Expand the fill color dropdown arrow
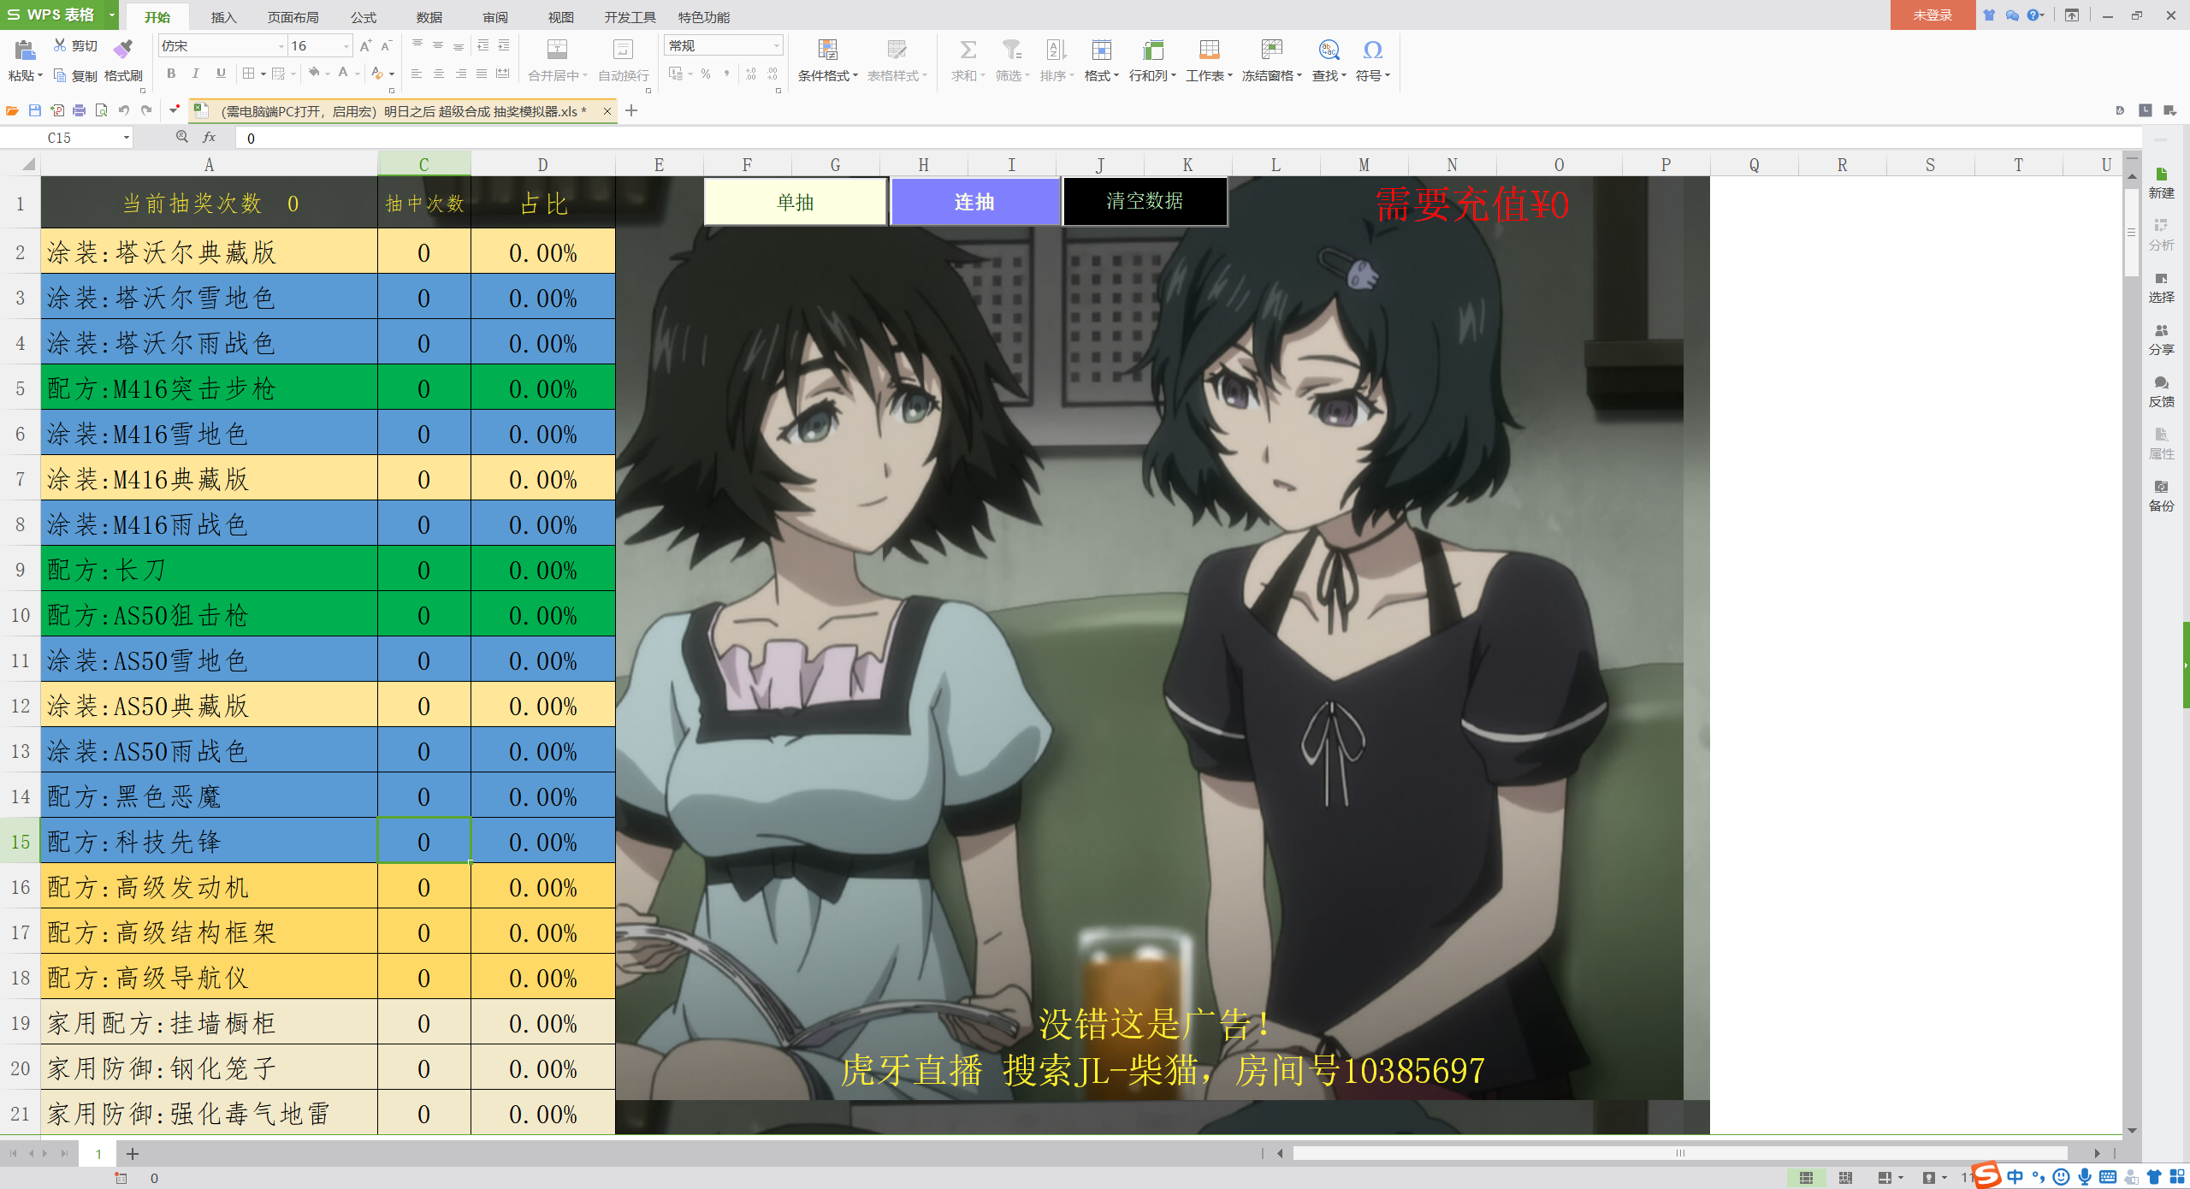Screen dimensions: 2190x1189 pos(328,74)
